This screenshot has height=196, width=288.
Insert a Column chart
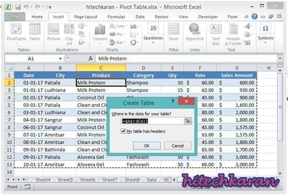(x=100, y=34)
